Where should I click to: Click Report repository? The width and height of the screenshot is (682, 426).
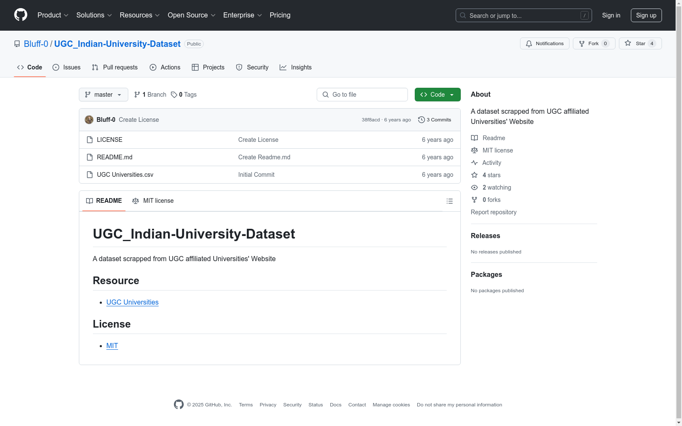click(494, 212)
